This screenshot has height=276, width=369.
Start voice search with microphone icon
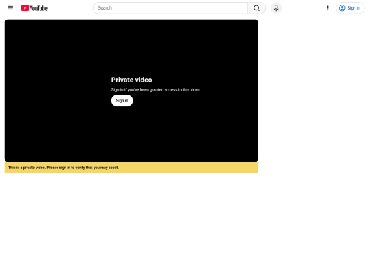[276, 8]
